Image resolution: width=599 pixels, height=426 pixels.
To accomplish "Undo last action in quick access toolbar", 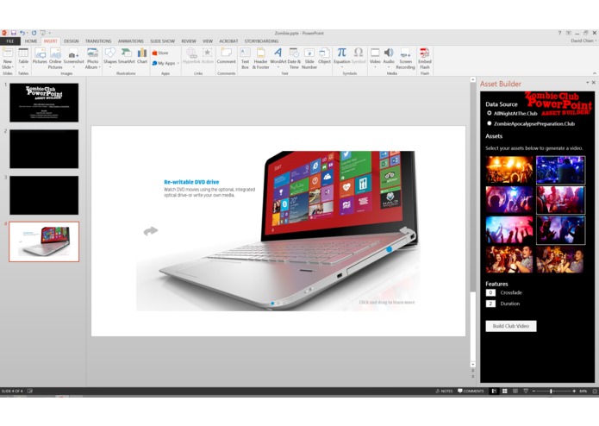I will 22,33.
